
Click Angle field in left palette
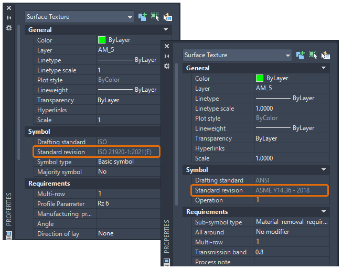pos(128,224)
